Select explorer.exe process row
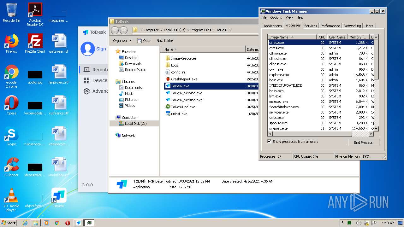This screenshot has width=404, height=227. (x=321, y=75)
